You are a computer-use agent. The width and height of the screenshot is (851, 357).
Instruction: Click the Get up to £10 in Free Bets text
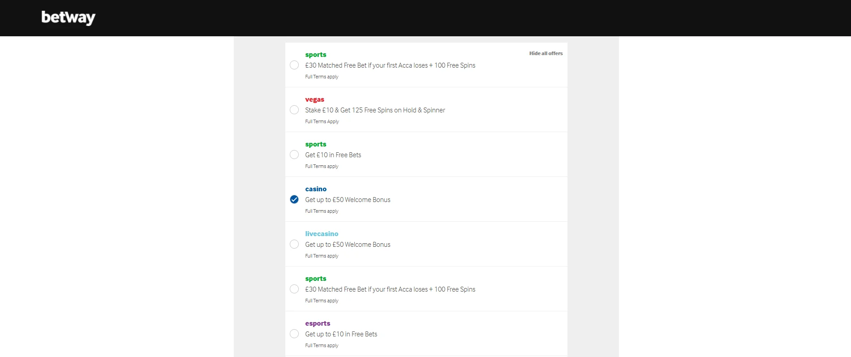point(341,334)
